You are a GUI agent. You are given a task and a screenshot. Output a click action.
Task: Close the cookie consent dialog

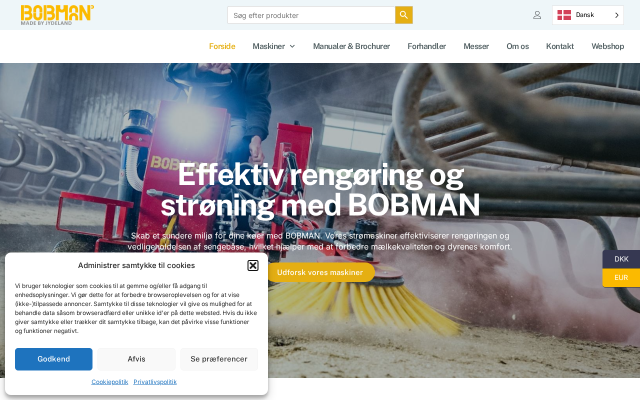(253, 265)
